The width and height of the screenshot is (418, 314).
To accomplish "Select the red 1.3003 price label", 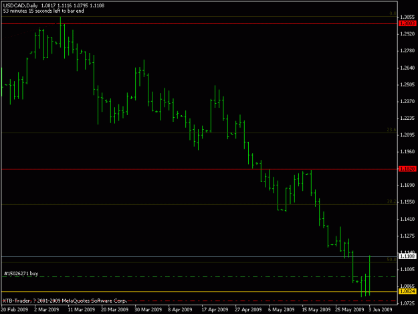I will [x=407, y=23].
